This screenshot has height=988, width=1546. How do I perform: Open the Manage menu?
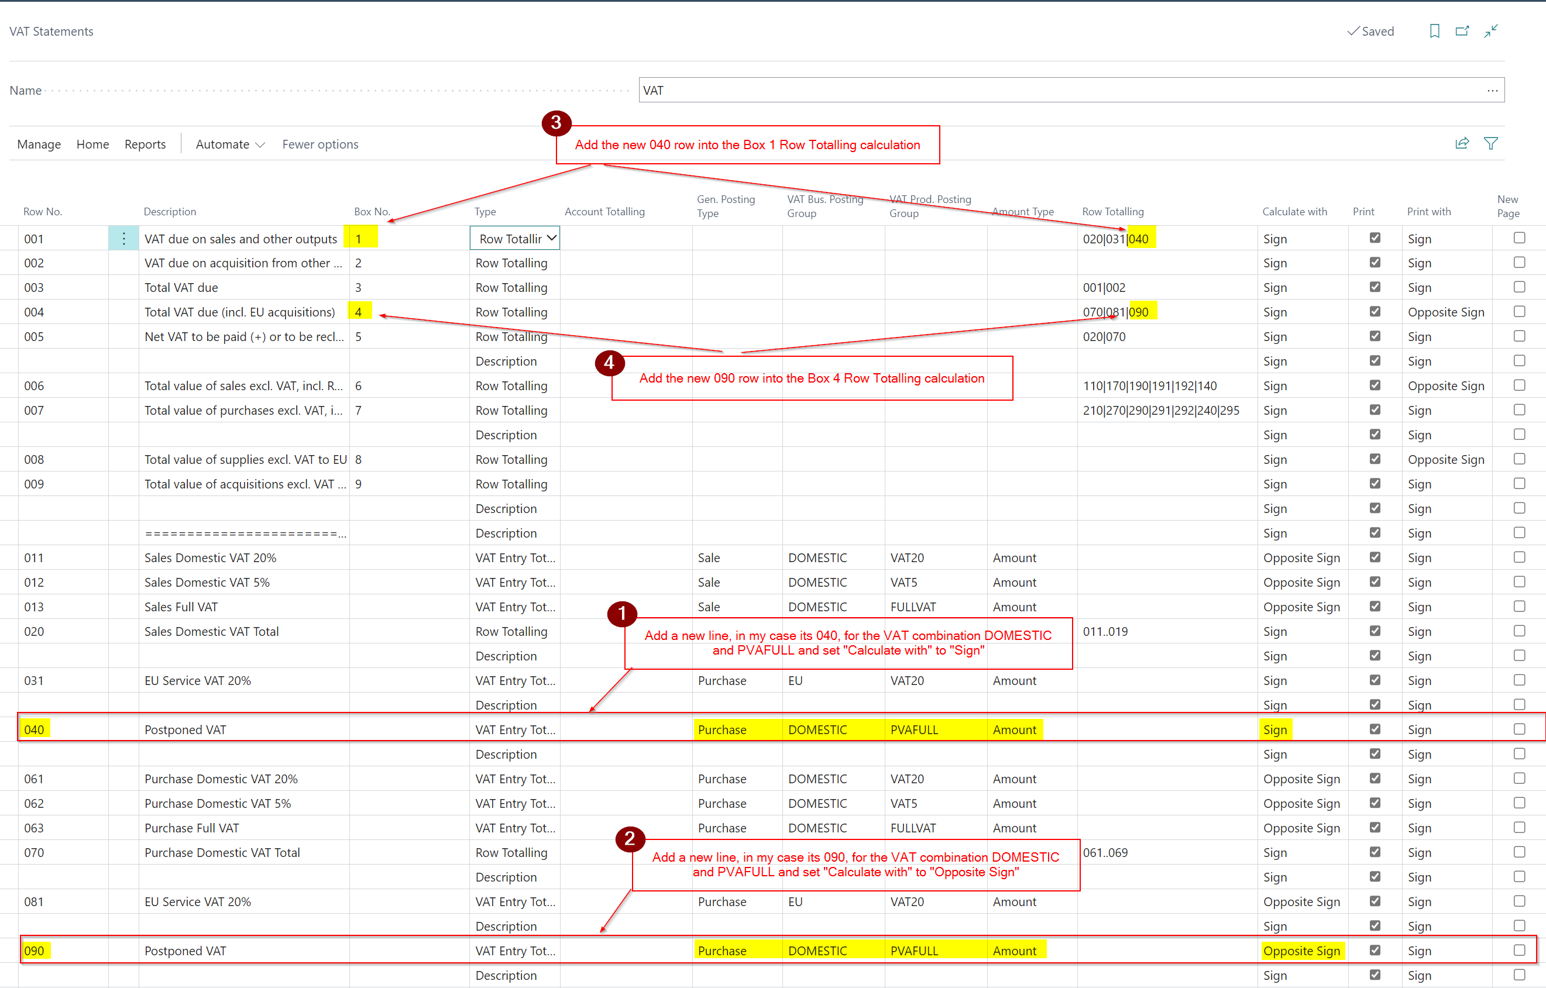pyautogui.click(x=39, y=144)
